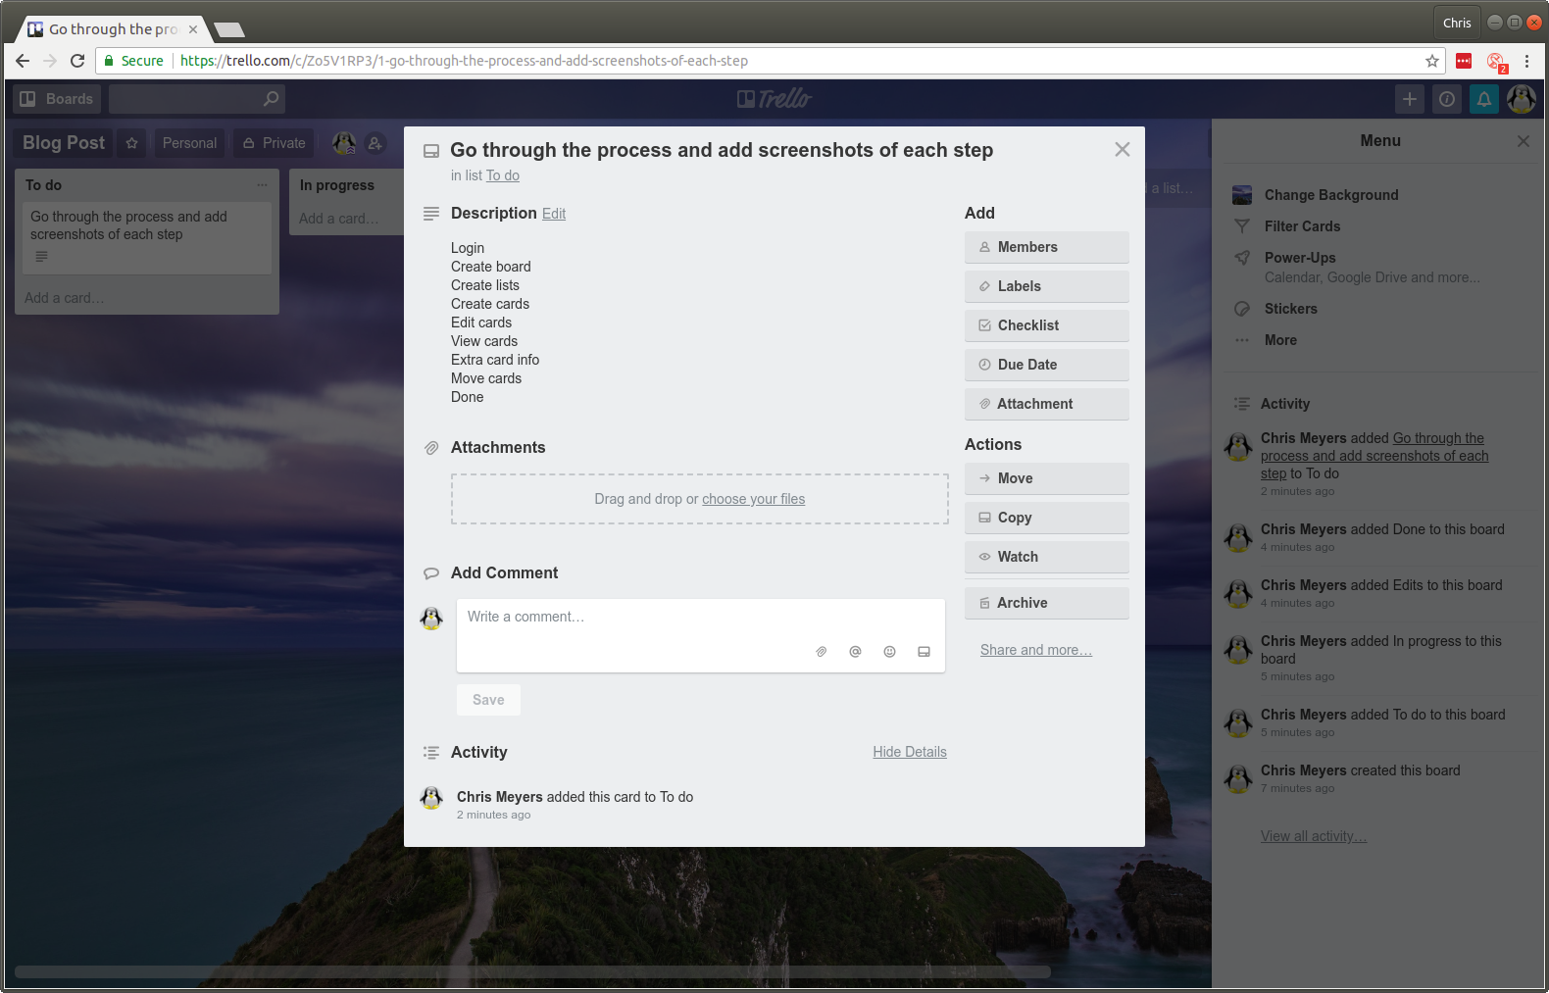Close the card detail dialog
Screen dimensions: 1549x993
(x=1123, y=149)
